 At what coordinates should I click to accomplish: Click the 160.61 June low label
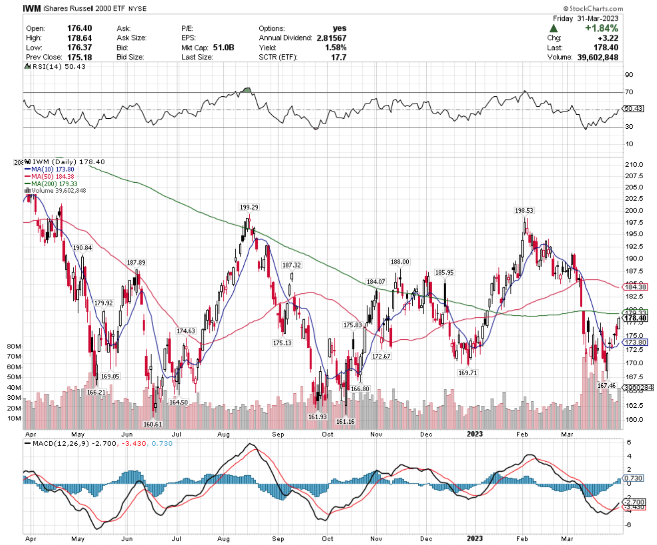[x=153, y=424]
